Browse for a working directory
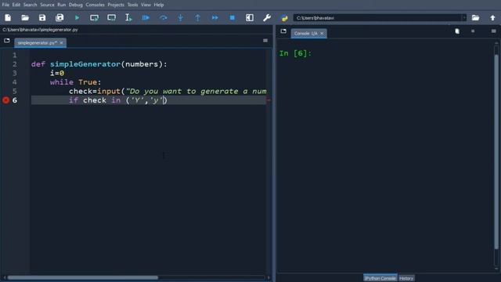The width and height of the screenshot is (501, 282). pyautogui.click(x=475, y=17)
